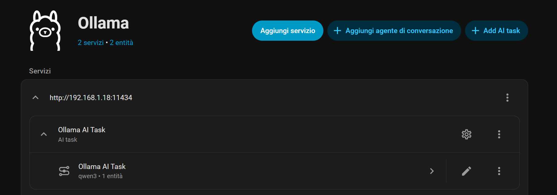Image resolution: width=557 pixels, height=195 pixels.
Task: Open the three-dot menu beside the pencil
Action: click(x=499, y=171)
